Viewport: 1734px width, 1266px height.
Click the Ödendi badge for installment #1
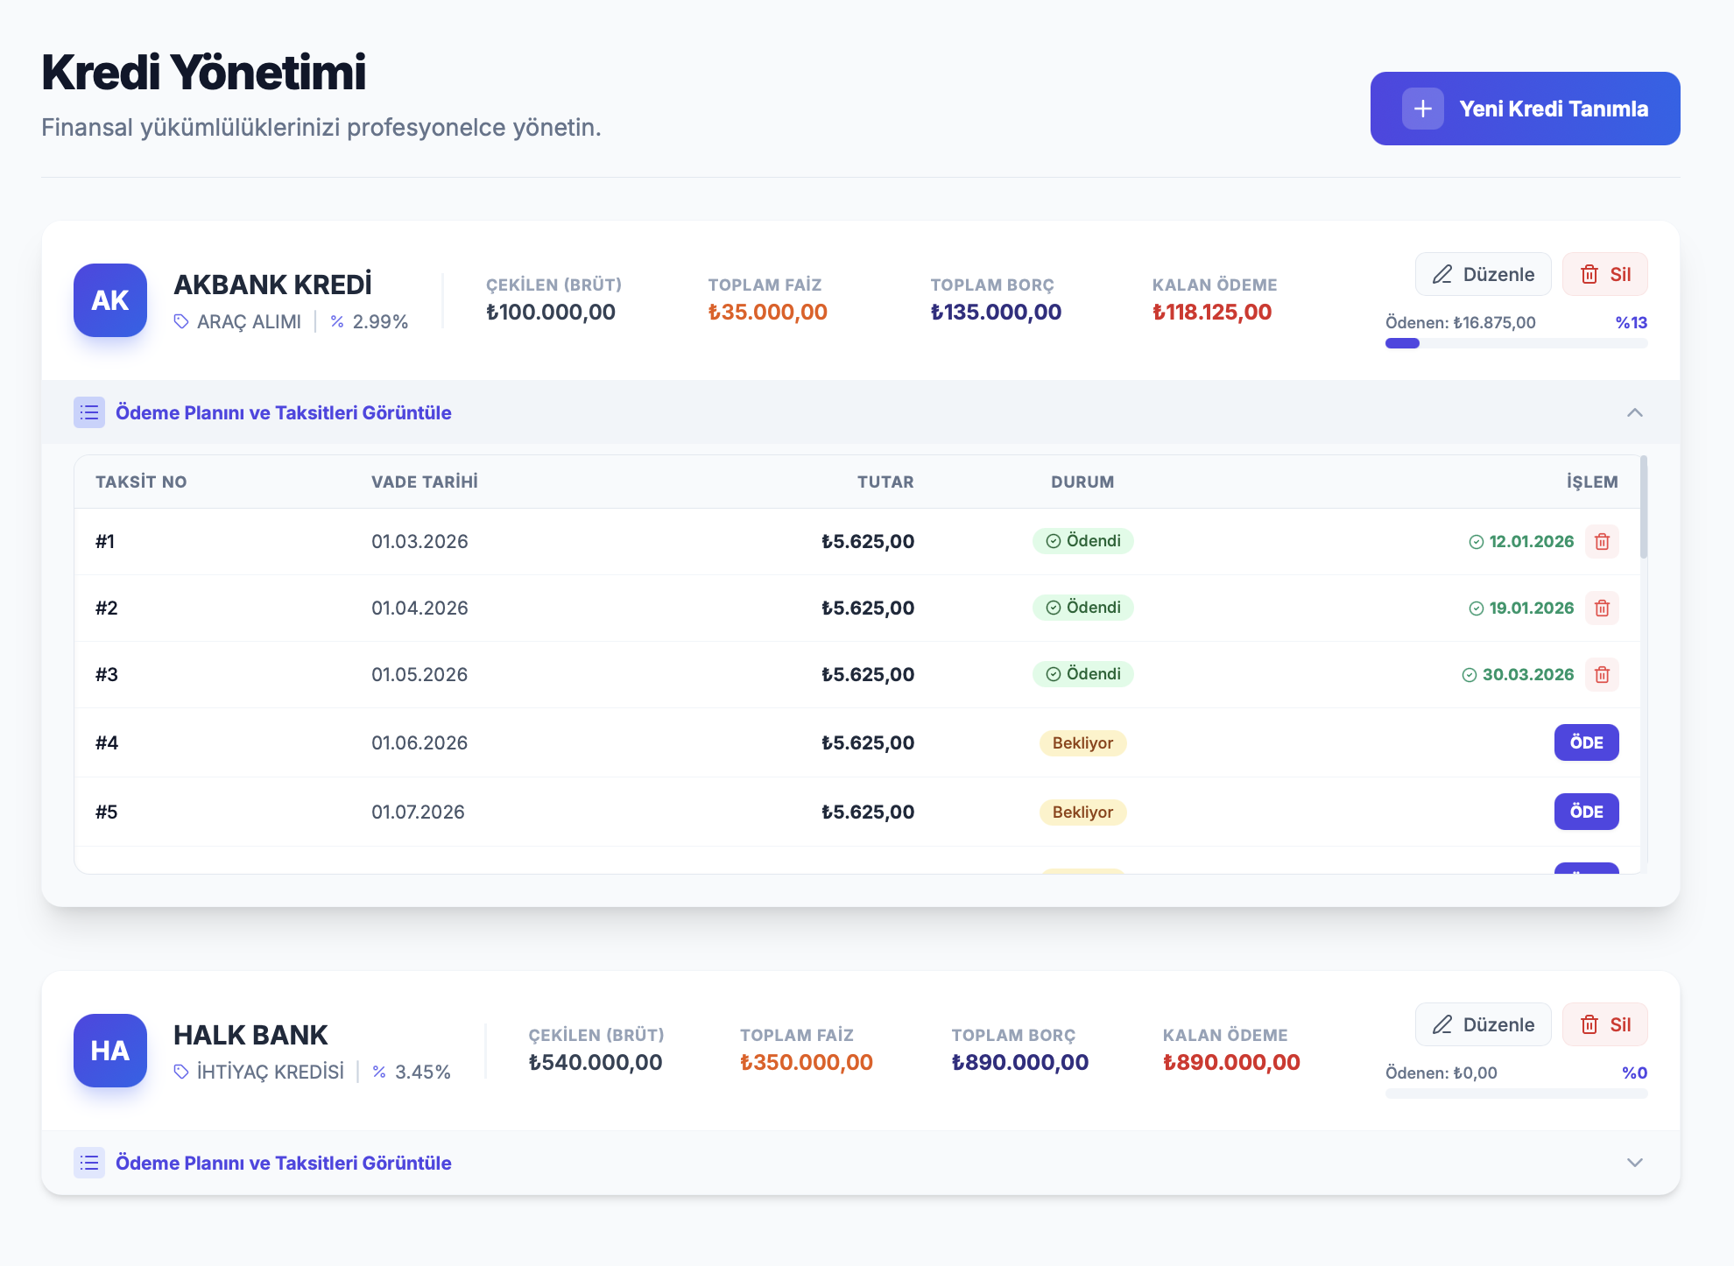tap(1082, 541)
